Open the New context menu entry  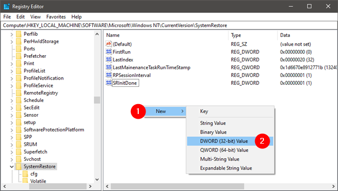click(165, 111)
